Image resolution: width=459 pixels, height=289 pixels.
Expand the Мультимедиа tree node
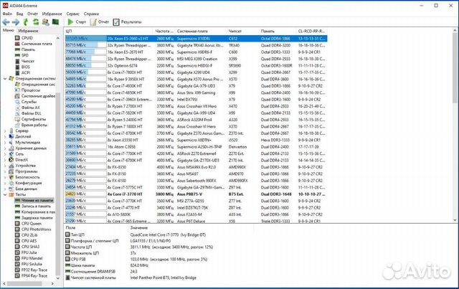pyautogui.click(x=5, y=142)
